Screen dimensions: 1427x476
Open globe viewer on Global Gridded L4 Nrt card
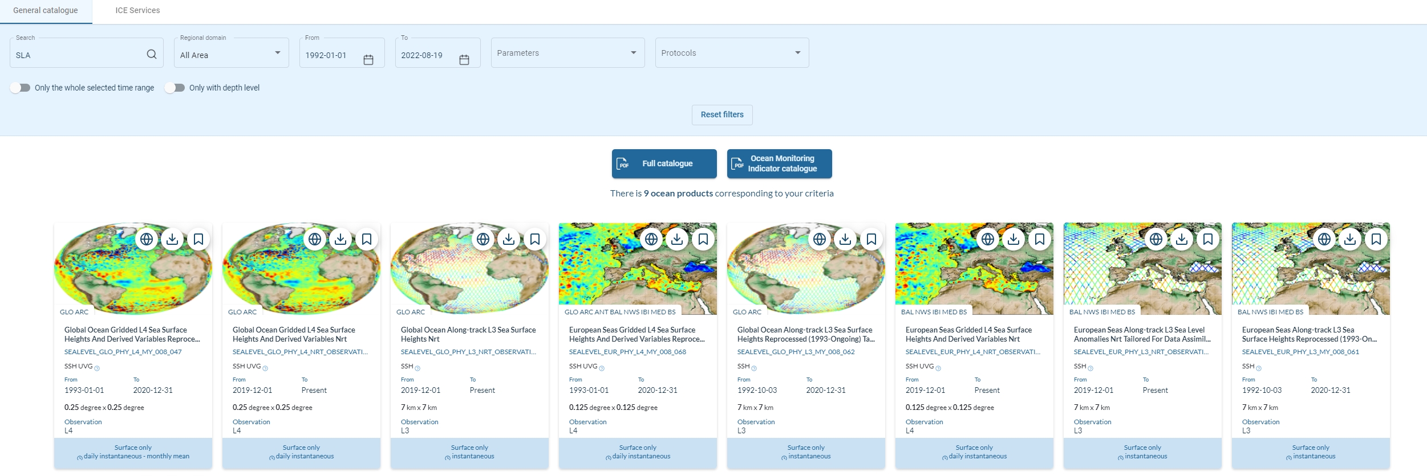(x=315, y=239)
